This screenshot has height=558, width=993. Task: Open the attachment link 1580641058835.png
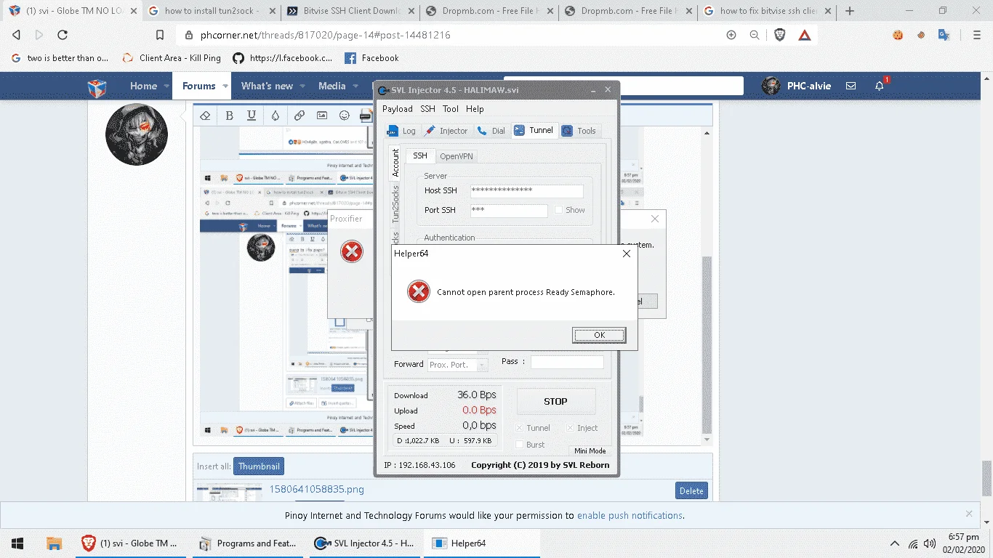pyautogui.click(x=316, y=489)
